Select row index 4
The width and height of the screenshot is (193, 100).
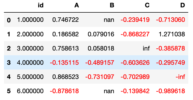coord(9,77)
